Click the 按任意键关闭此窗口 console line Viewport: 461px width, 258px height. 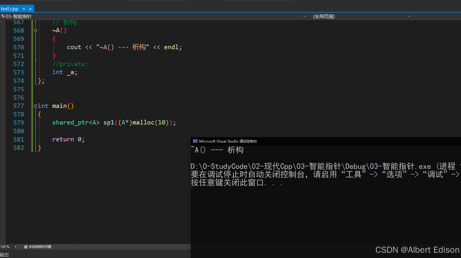point(236,183)
